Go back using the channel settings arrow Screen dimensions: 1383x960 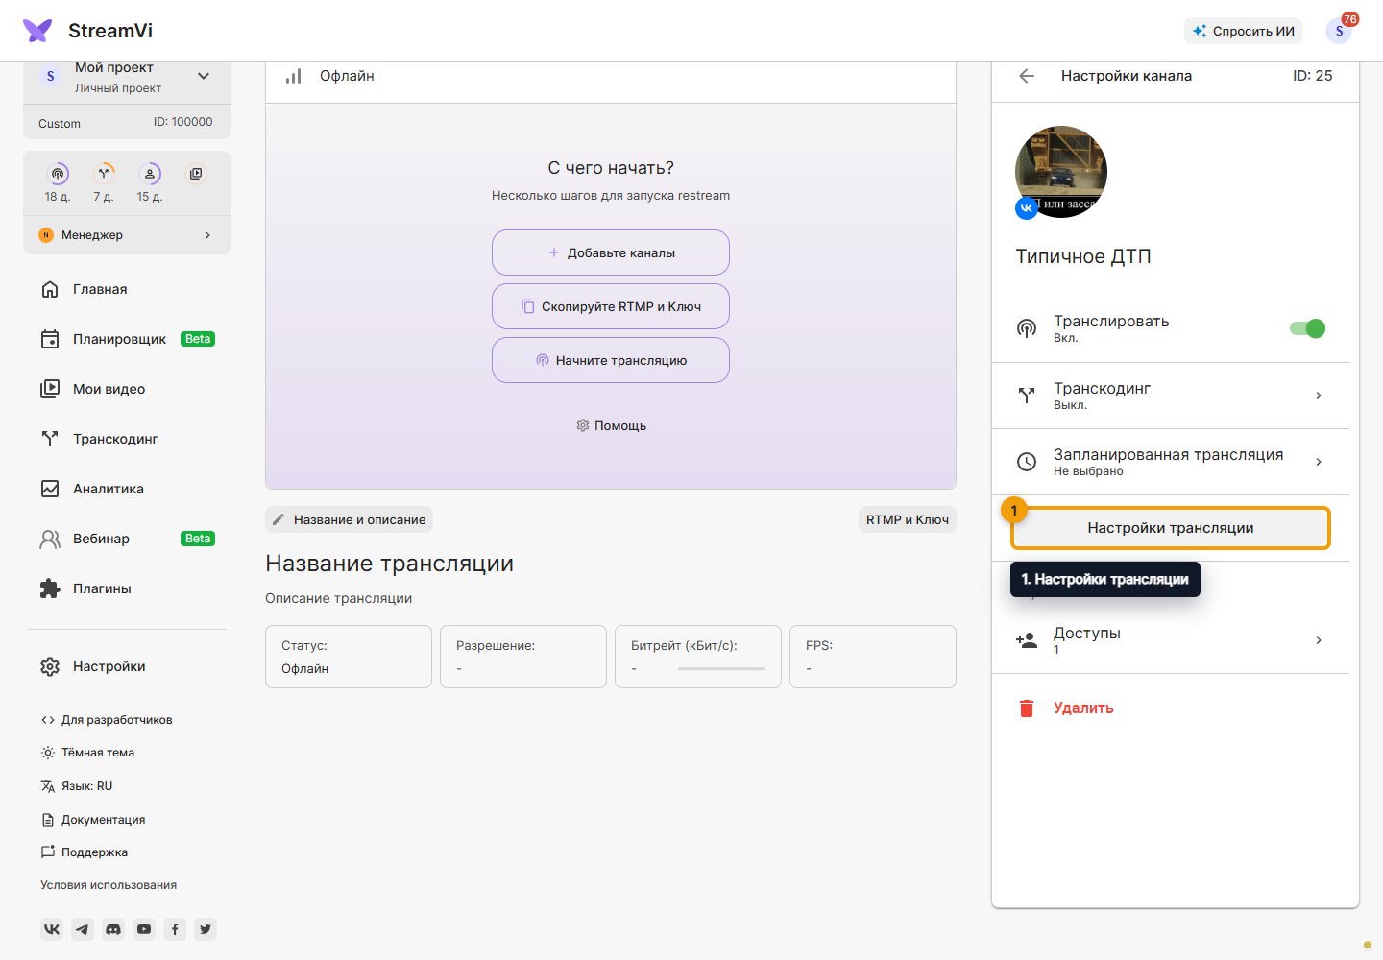click(x=1027, y=76)
